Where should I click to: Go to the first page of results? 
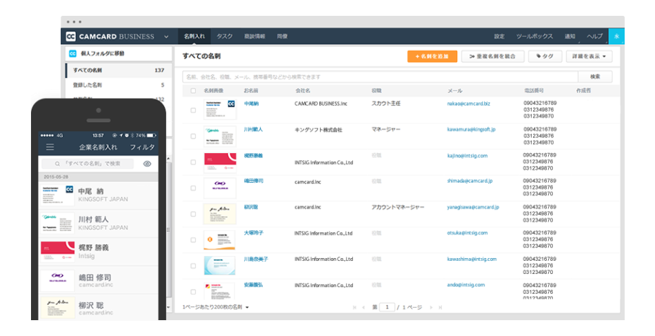(x=354, y=307)
